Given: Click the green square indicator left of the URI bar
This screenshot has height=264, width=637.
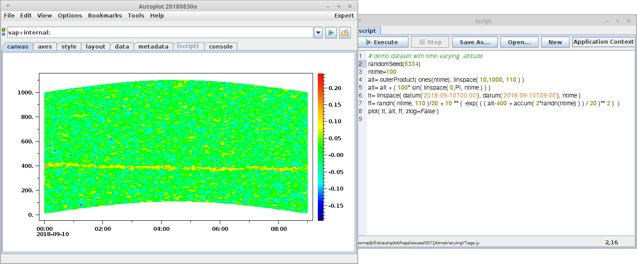Looking at the screenshot, I should click(4, 30).
